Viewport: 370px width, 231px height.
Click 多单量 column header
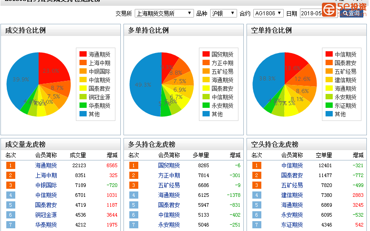pos(201,155)
